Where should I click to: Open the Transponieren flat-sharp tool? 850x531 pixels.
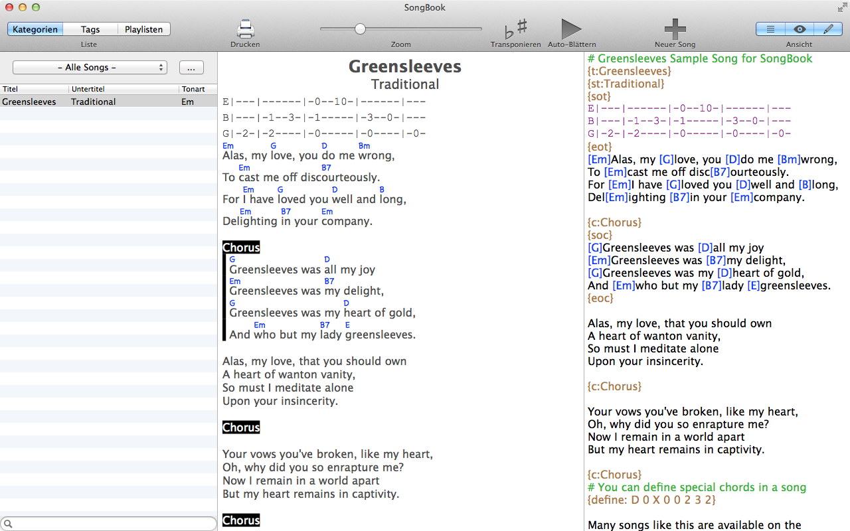[515, 29]
